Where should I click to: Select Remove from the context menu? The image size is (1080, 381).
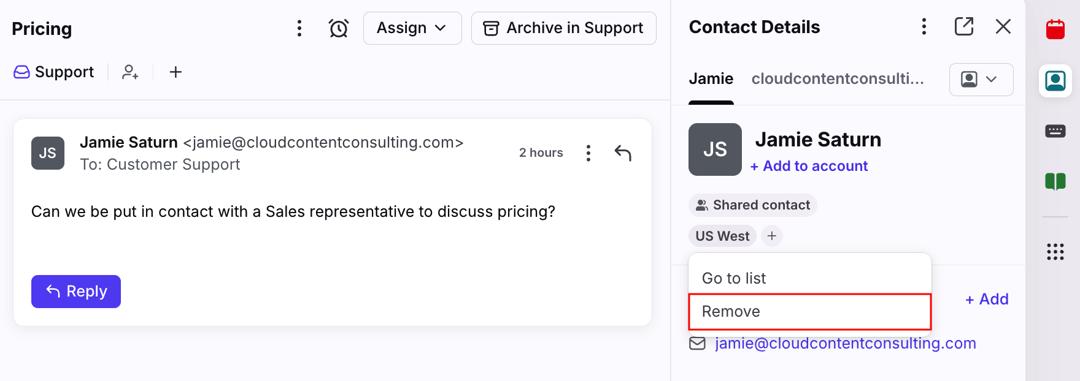[810, 312]
